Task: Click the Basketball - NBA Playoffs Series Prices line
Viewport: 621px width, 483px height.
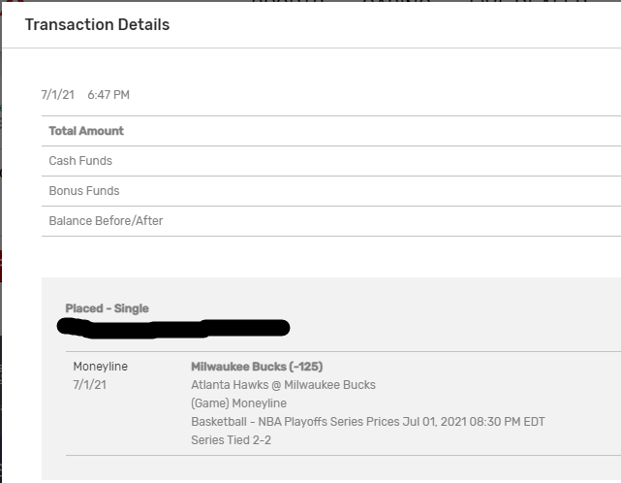Action: [x=295, y=422]
